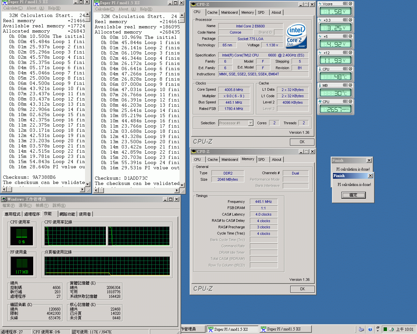Open the 檔案(F) menu in Task Manager
Image resolution: width=417 pixels, height=334 pixels.
[x=8, y=205]
